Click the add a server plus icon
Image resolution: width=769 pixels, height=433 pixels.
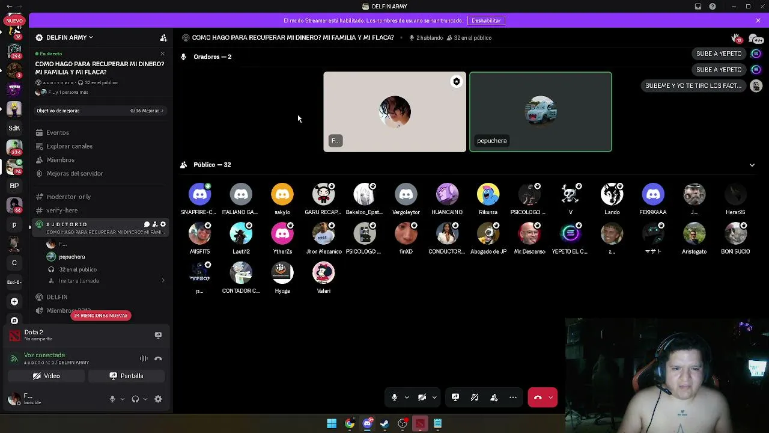[14, 301]
